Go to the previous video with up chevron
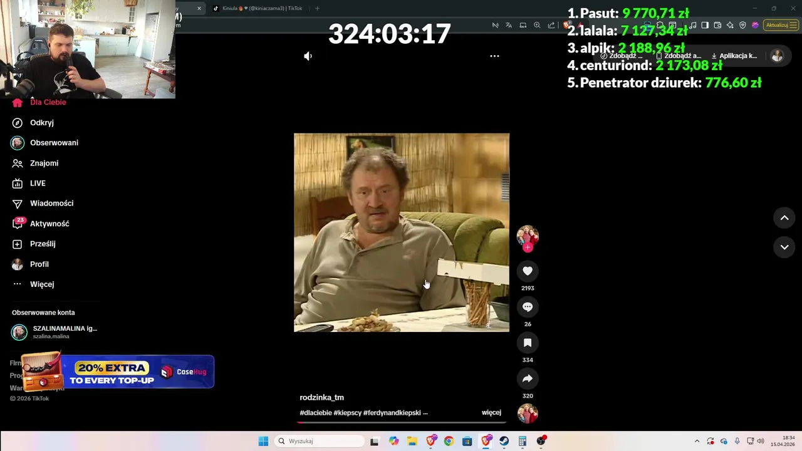802x451 pixels. pos(784,218)
